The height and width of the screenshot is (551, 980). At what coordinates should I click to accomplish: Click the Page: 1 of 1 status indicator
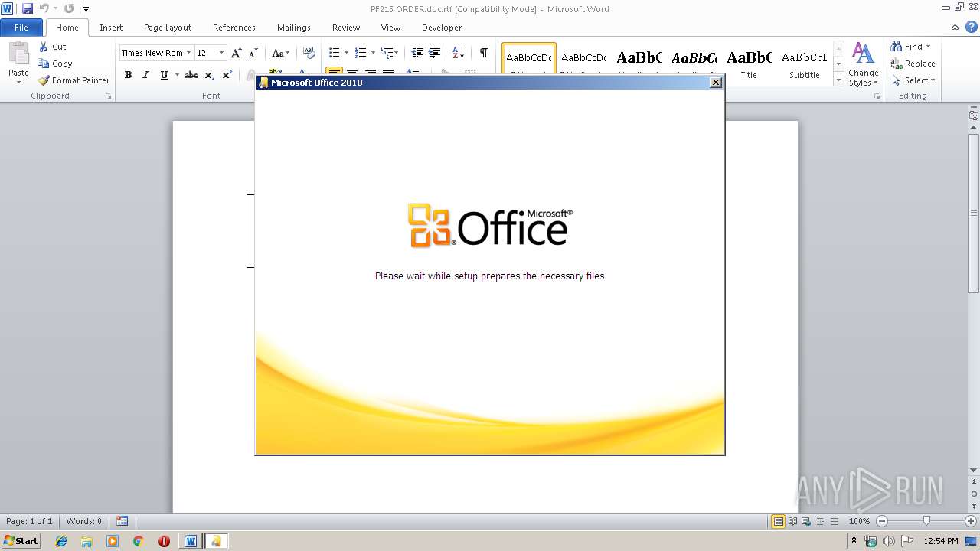click(29, 521)
